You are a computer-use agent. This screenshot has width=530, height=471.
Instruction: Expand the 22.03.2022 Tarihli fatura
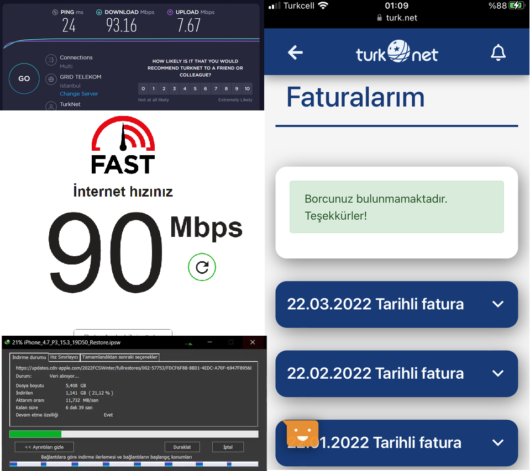[x=396, y=304]
